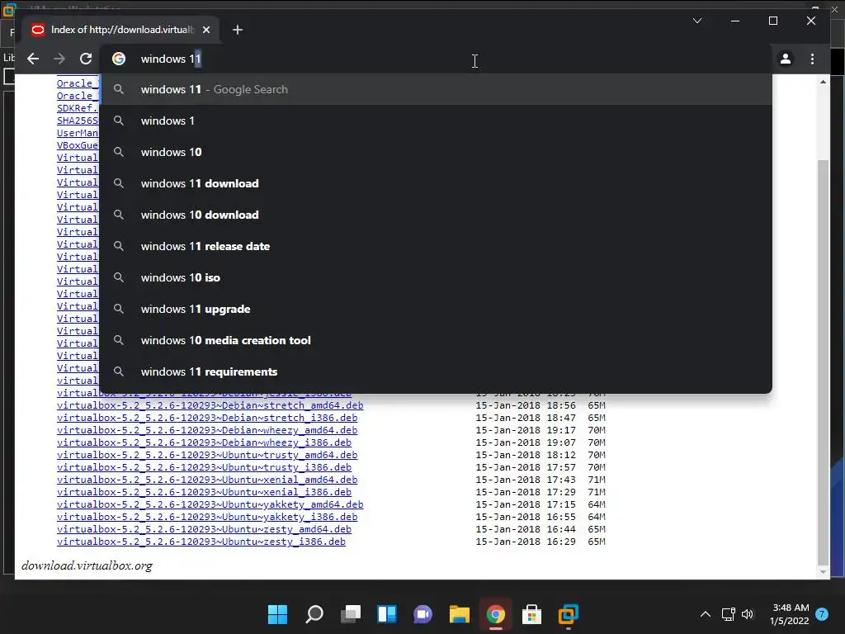Click search icon beside 'windows 10 iso'
Screen dimensions: 845x634
(119, 277)
